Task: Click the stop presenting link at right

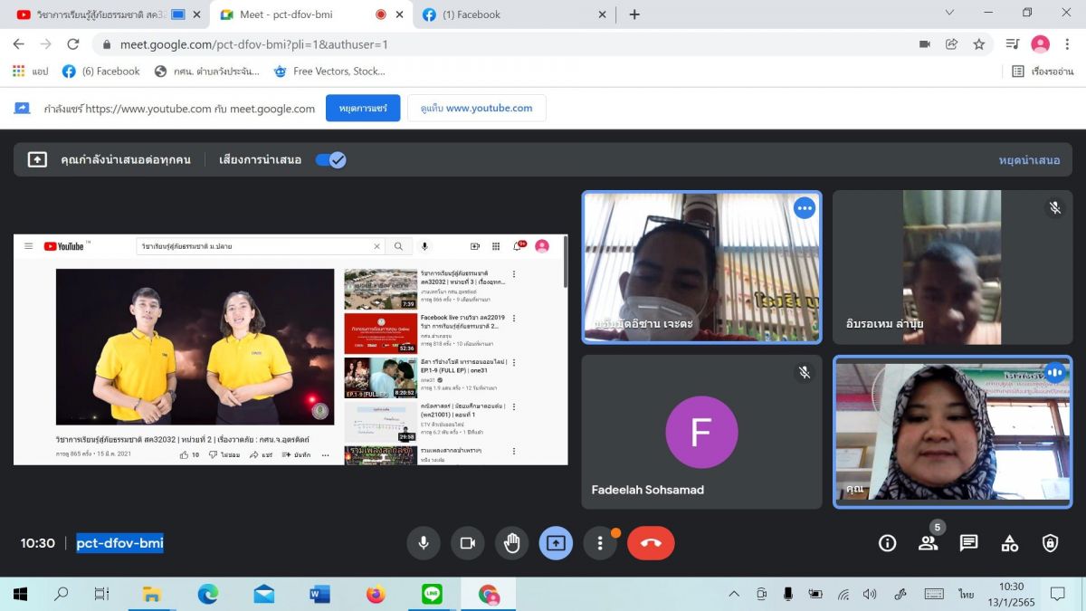Action: [1029, 160]
